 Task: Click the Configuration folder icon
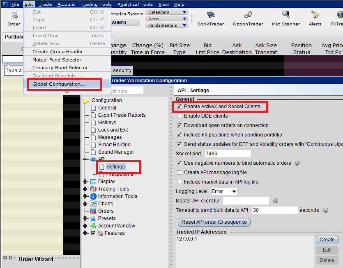[86, 100]
